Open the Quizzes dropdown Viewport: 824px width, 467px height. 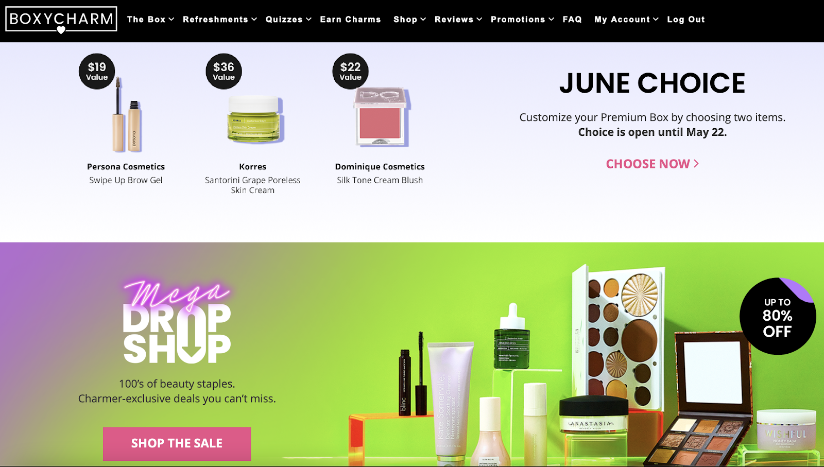tap(288, 20)
